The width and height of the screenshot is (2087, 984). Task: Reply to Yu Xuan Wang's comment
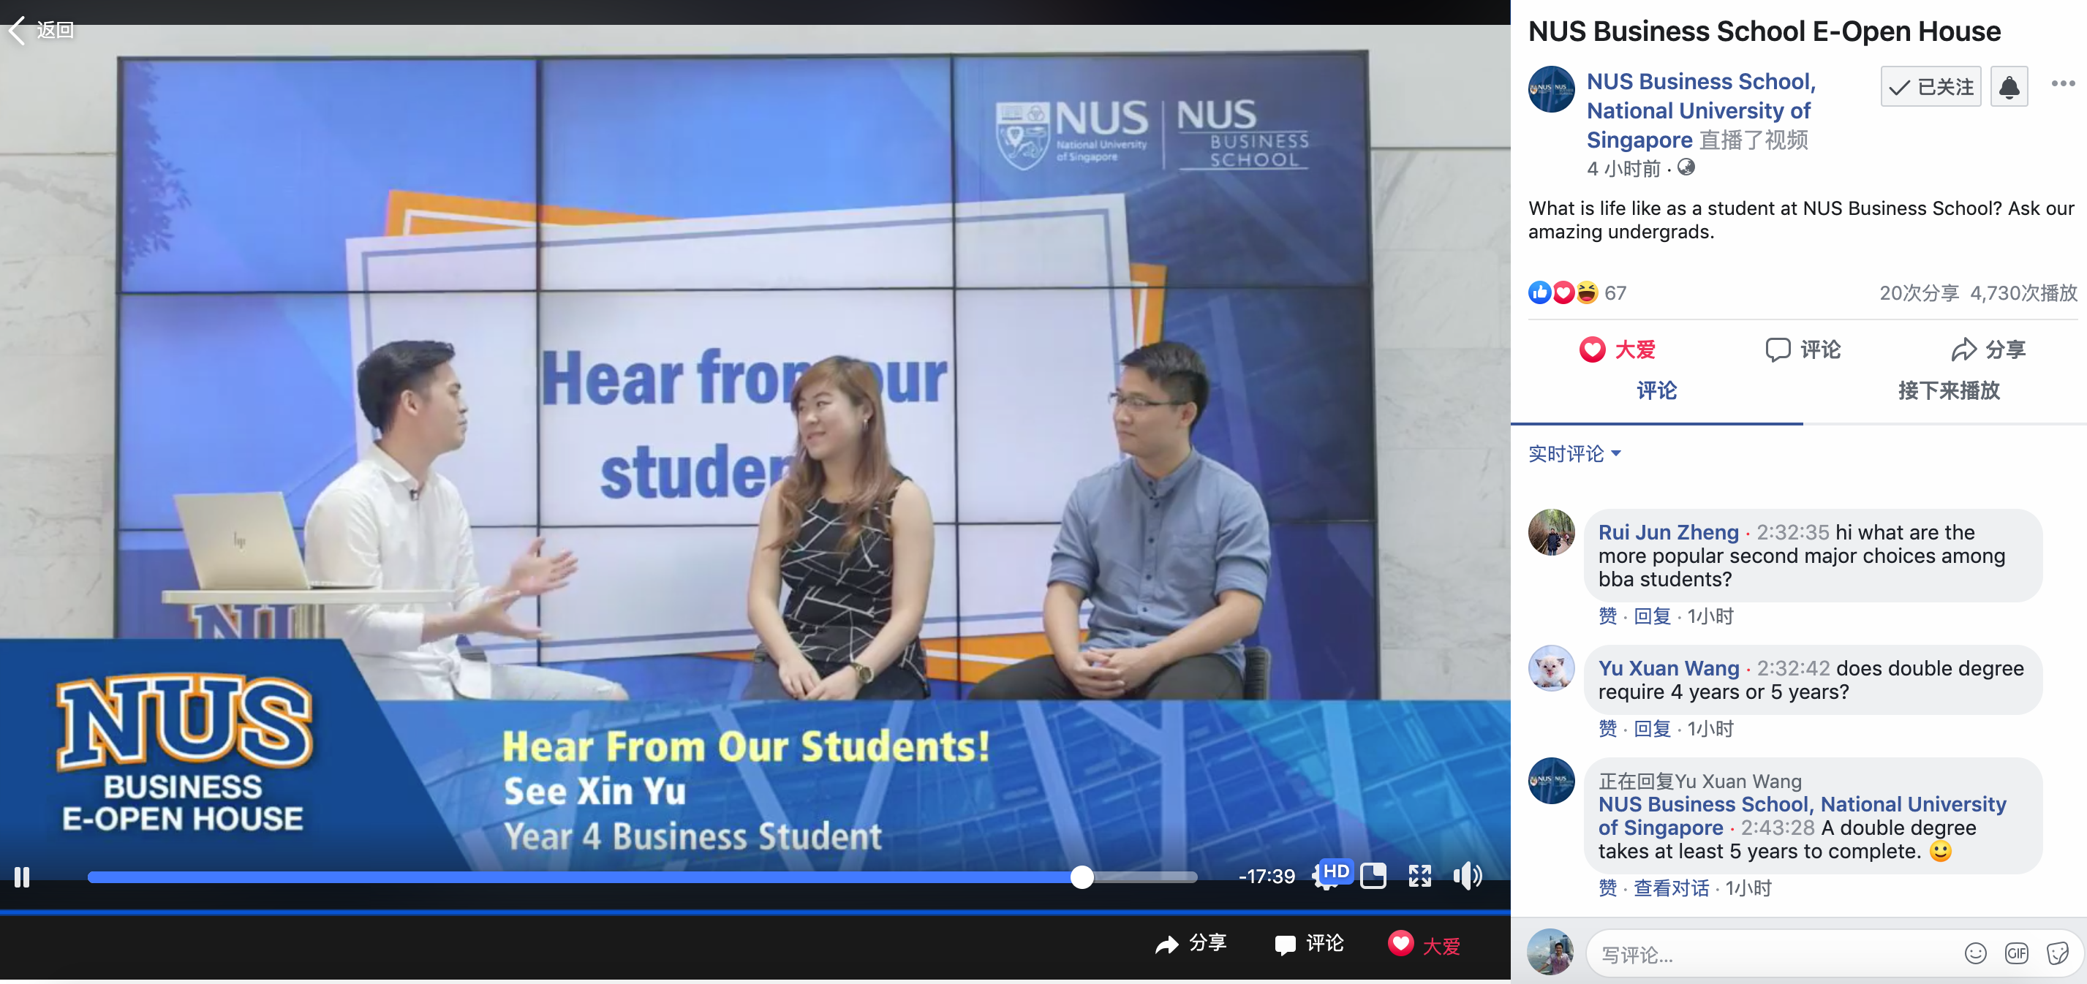coord(1651,728)
